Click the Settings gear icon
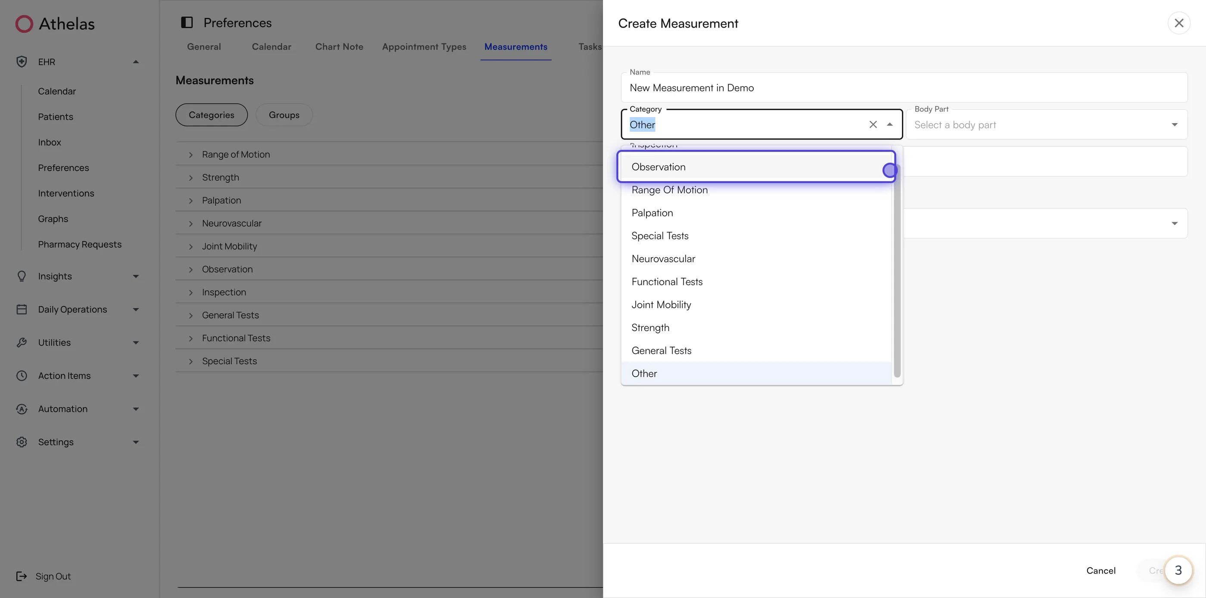The image size is (1206, 598). click(x=22, y=442)
